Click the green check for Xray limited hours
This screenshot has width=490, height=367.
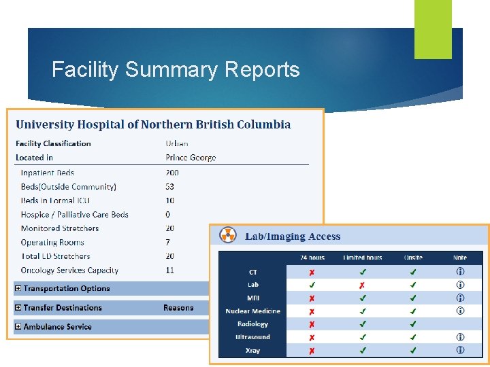[x=363, y=351]
